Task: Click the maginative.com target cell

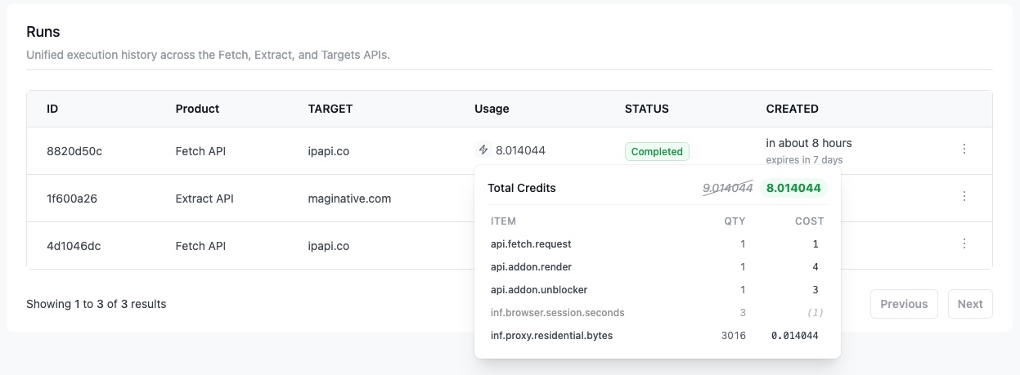Action: [x=349, y=198]
